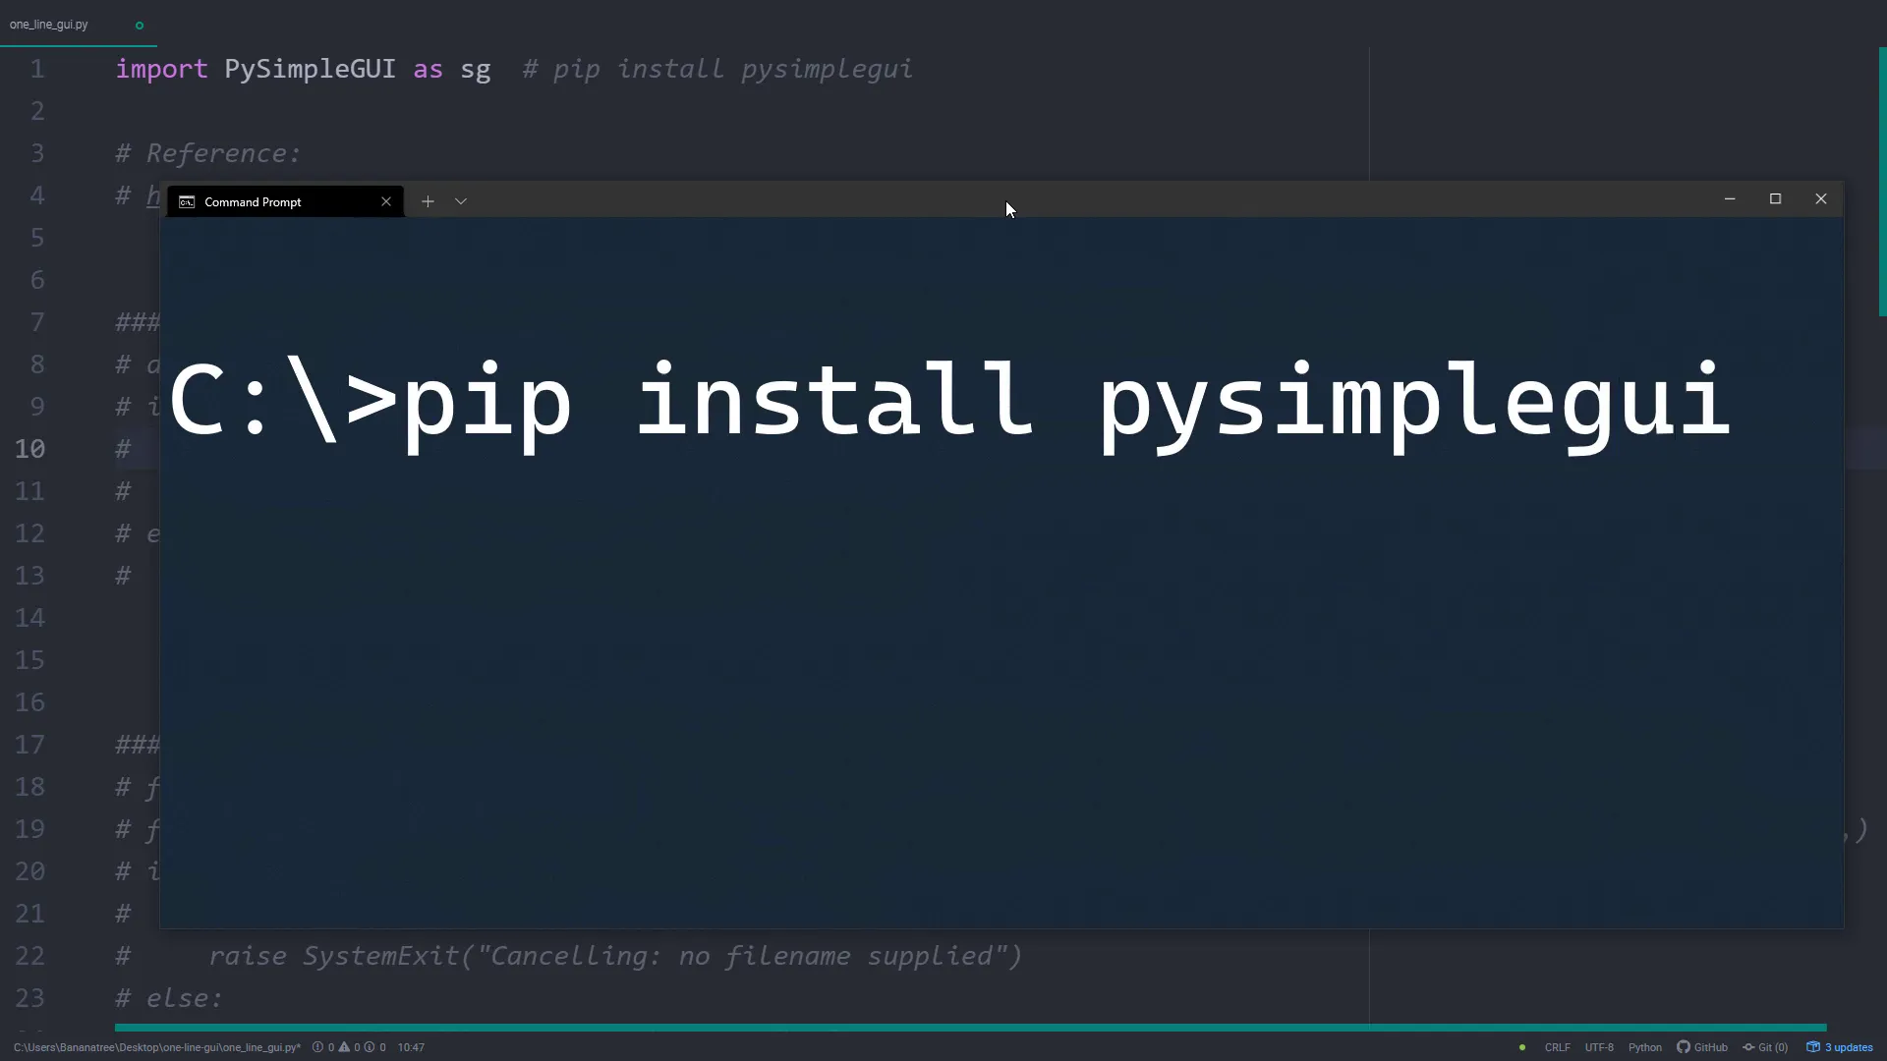This screenshot has width=1887, height=1061.
Task: Open the GitHub panel from the status bar
Action: [x=1703, y=1047]
